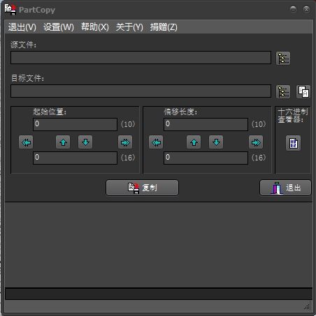Viewport: 316px width, 316px height.
Task: Decrease start position with down arrow
Action: (x=85, y=142)
